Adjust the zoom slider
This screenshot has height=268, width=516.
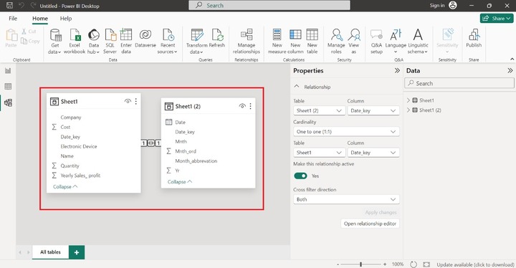(361, 264)
